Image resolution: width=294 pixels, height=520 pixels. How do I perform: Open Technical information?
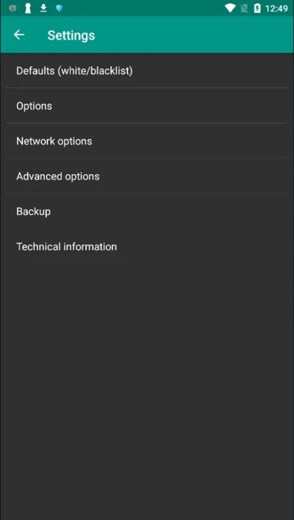click(147, 246)
